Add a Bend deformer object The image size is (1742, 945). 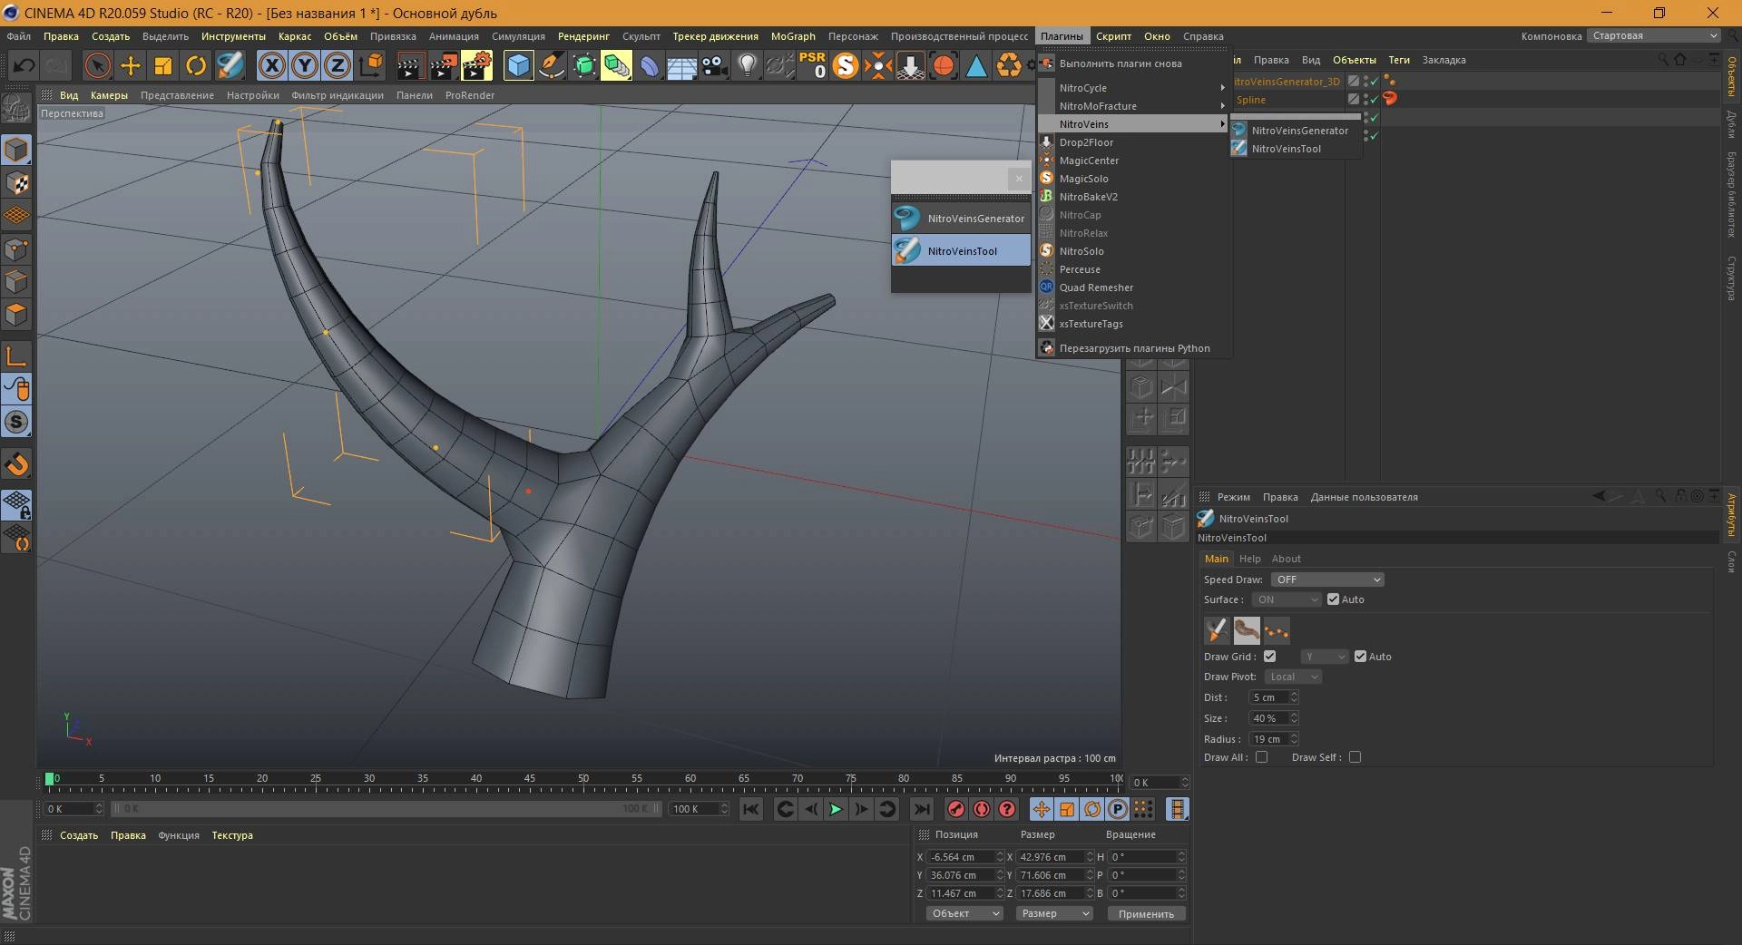[x=650, y=65]
